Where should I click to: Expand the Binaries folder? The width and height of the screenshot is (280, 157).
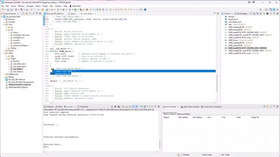pyautogui.click(x=4, y=19)
